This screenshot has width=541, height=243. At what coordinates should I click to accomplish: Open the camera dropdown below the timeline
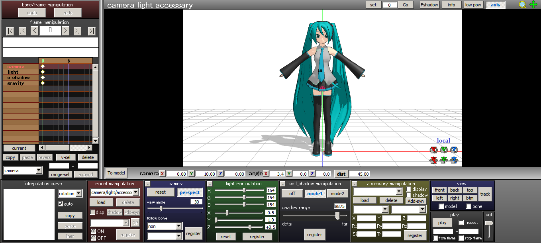pos(23,170)
